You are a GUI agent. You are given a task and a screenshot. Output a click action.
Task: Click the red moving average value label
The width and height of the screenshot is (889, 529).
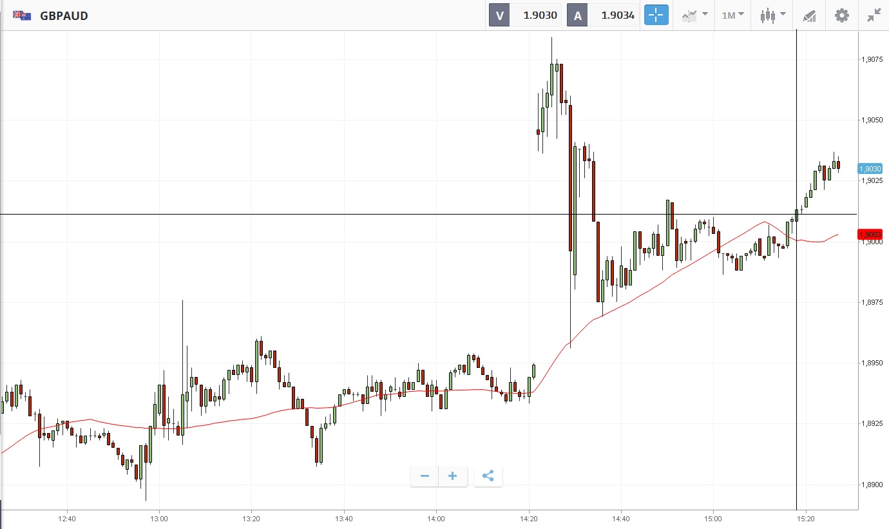pyautogui.click(x=870, y=235)
